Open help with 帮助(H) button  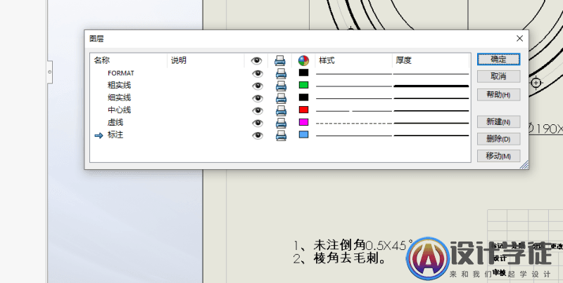tap(498, 95)
